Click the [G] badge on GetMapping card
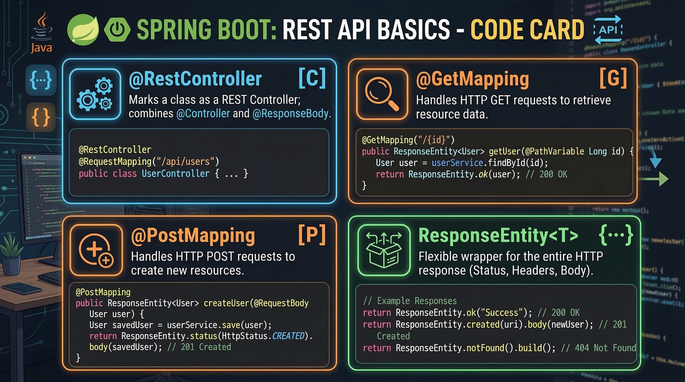 click(613, 78)
